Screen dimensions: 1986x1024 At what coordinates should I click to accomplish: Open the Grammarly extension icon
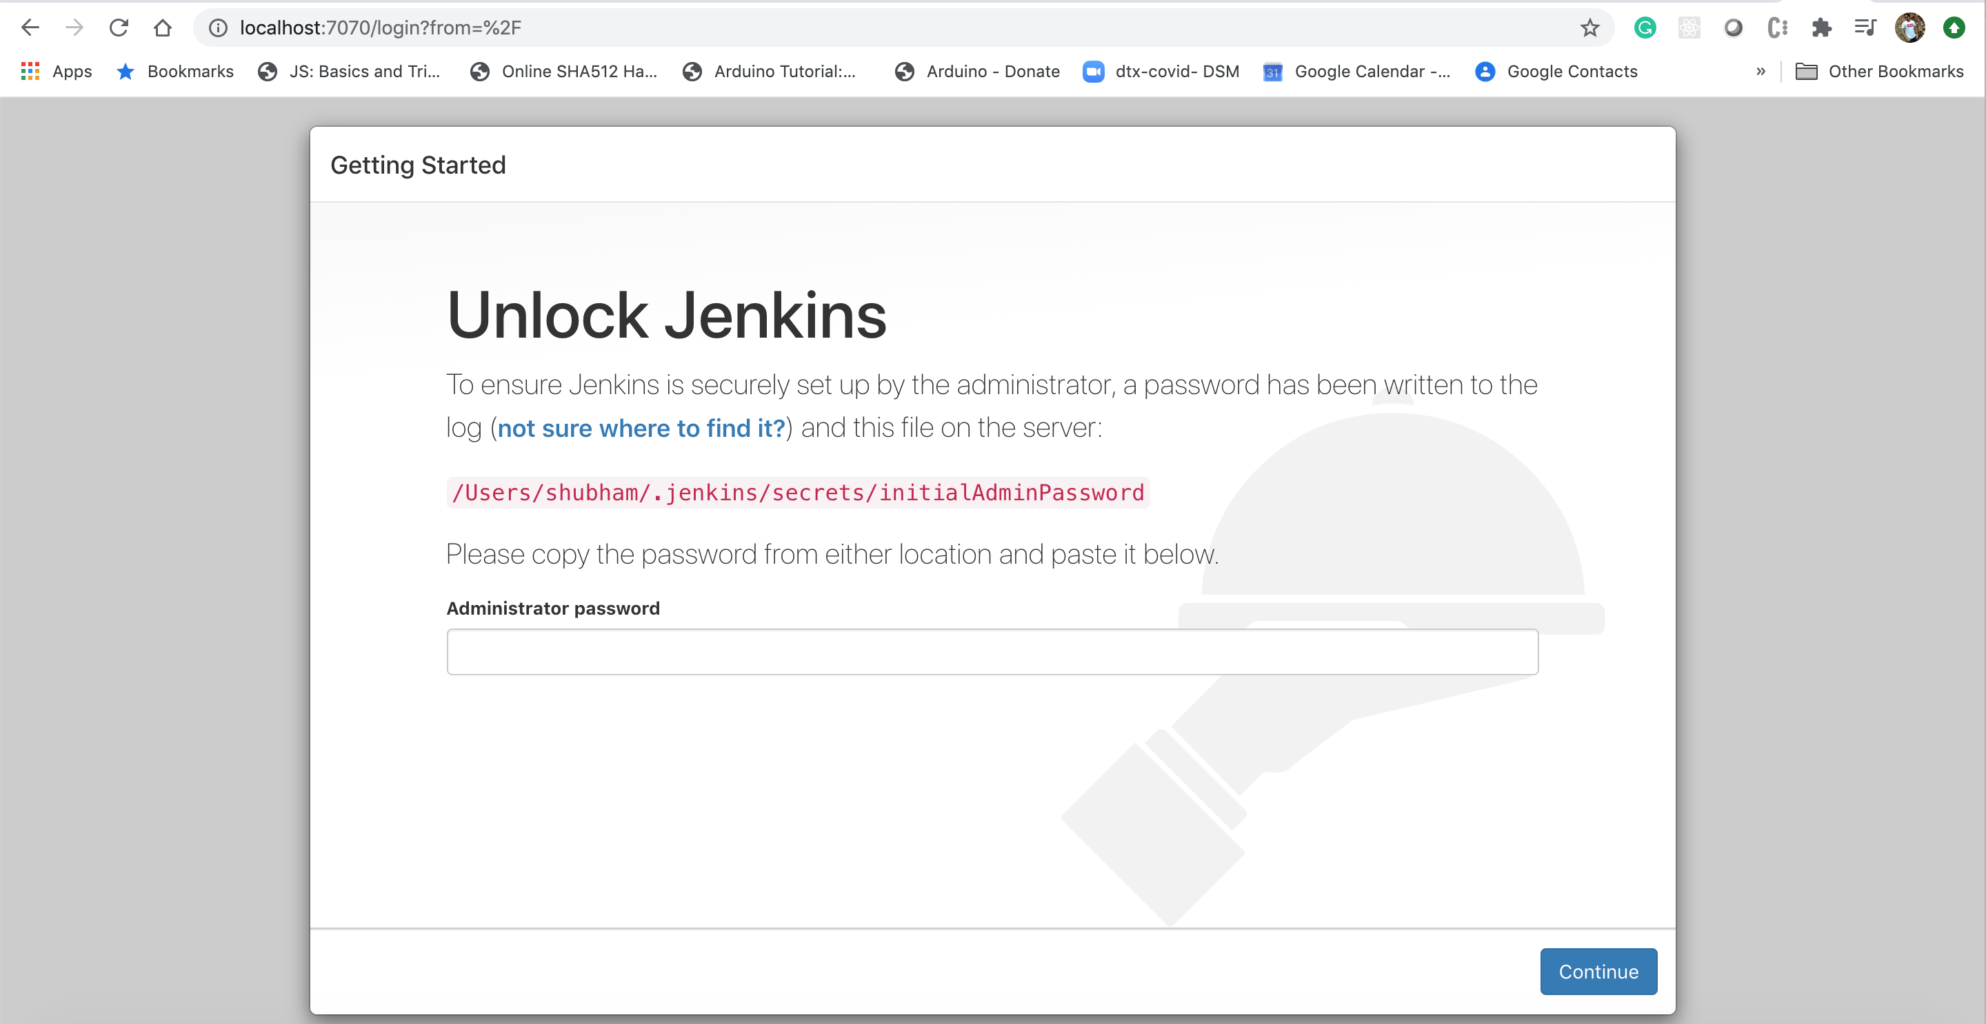click(x=1645, y=28)
